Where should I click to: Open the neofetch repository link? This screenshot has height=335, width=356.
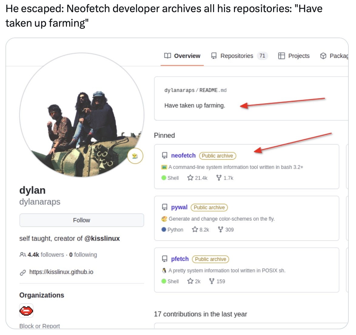(x=183, y=155)
